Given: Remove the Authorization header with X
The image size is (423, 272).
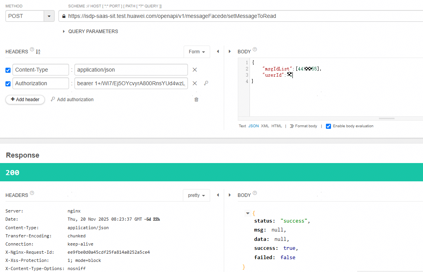Looking at the screenshot, I should [x=195, y=84].
